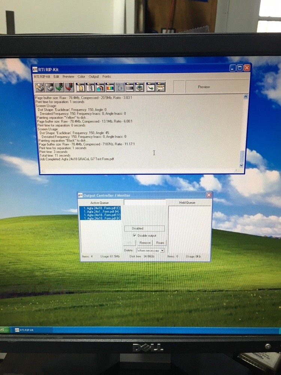Open the rainbow color spectrum toolbar icon
281x375 pixels.
pyautogui.click(x=110, y=87)
